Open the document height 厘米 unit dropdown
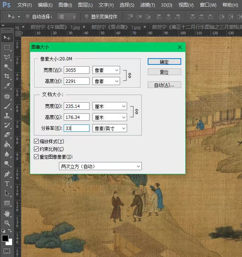Viewport: 242px width, 257px height. pos(110,117)
